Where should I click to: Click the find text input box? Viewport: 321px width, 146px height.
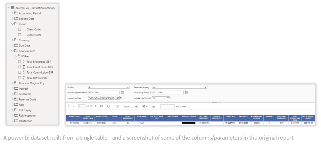[x=167, y=106]
